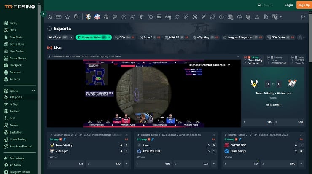This screenshot has width=312, height=174.
Task: Open the bet slip documents icon
Action: pos(76,17)
